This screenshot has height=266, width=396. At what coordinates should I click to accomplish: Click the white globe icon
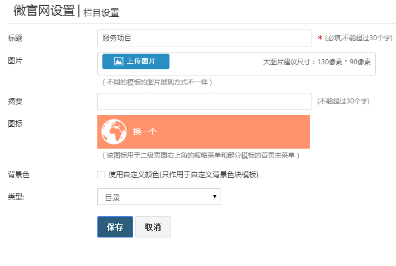coord(114,132)
